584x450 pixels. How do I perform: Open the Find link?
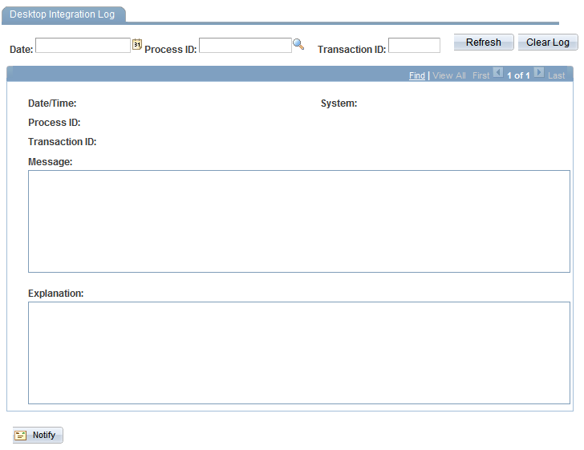(x=417, y=75)
